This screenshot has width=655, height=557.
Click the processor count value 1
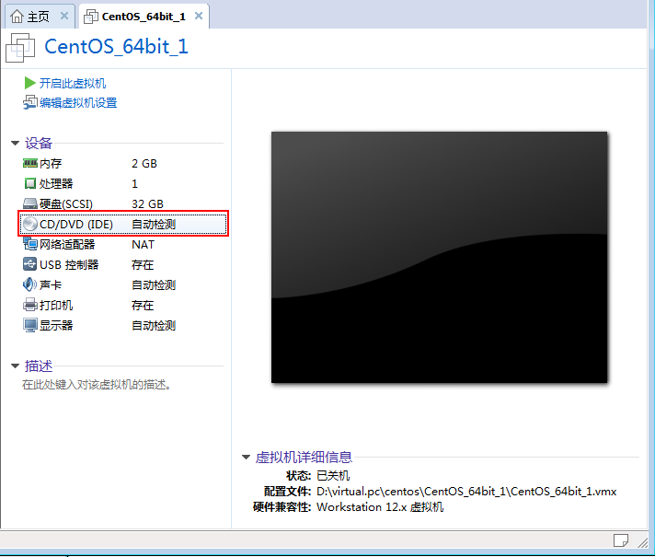(134, 183)
